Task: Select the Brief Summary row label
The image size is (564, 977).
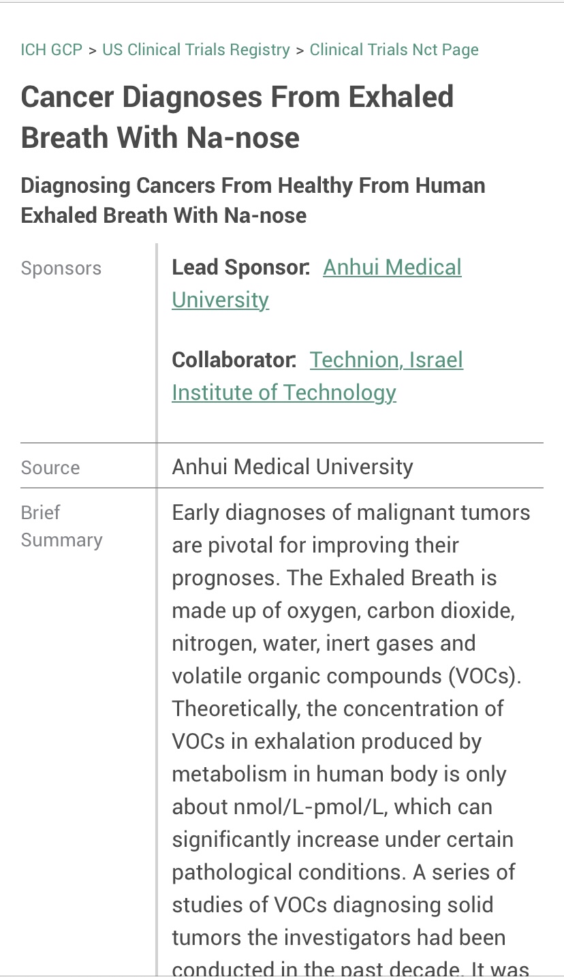Action: click(x=62, y=526)
